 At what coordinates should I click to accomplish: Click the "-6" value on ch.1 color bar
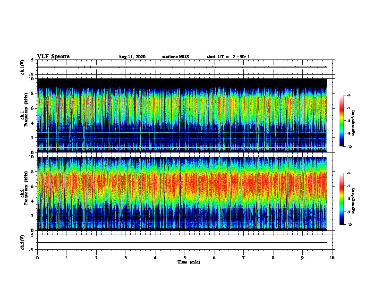pyautogui.click(x=348, y=95)
